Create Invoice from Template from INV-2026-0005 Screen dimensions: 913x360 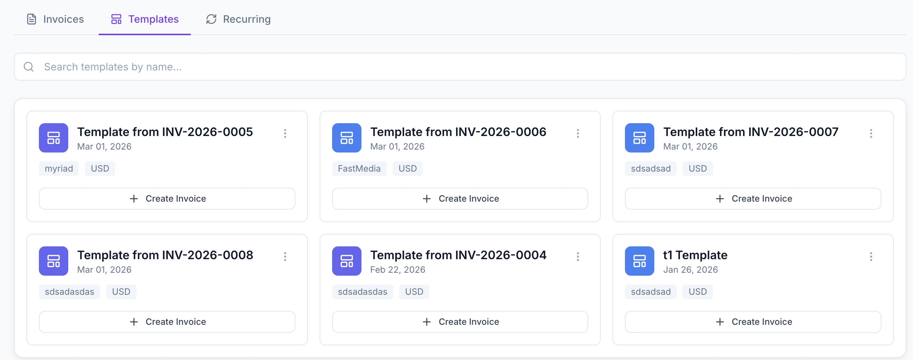(x=167, y=198)
